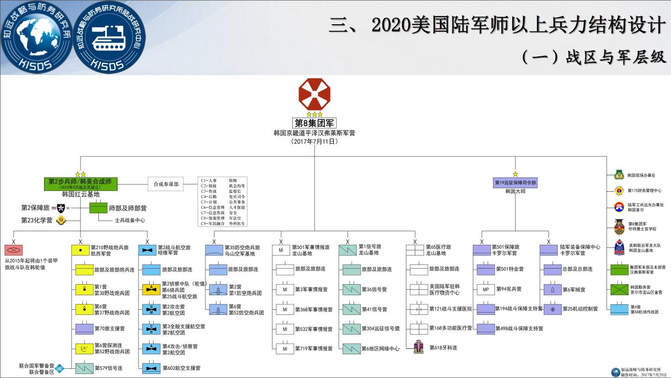Select the yellow 第210野战炮兵旅 unit symbol
The height and width of the screenshot is (378, 671).
(x=81, y=250)
